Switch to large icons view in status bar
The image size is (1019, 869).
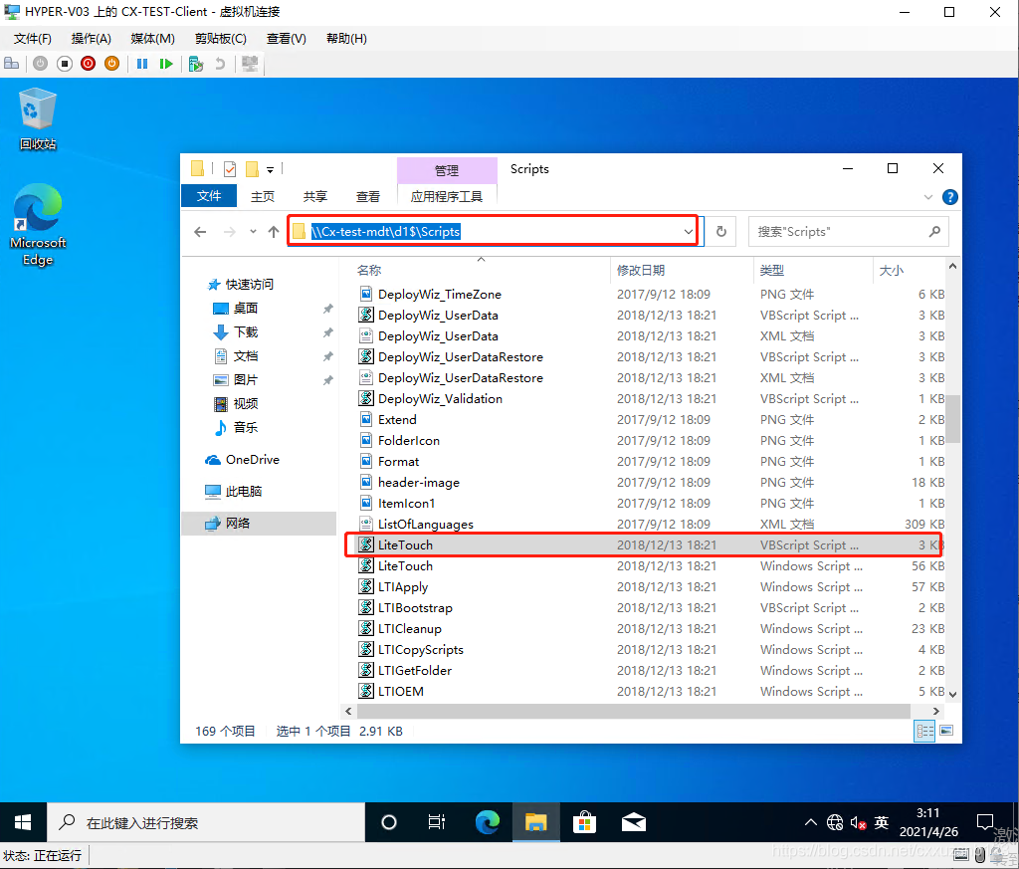point(946,732)
